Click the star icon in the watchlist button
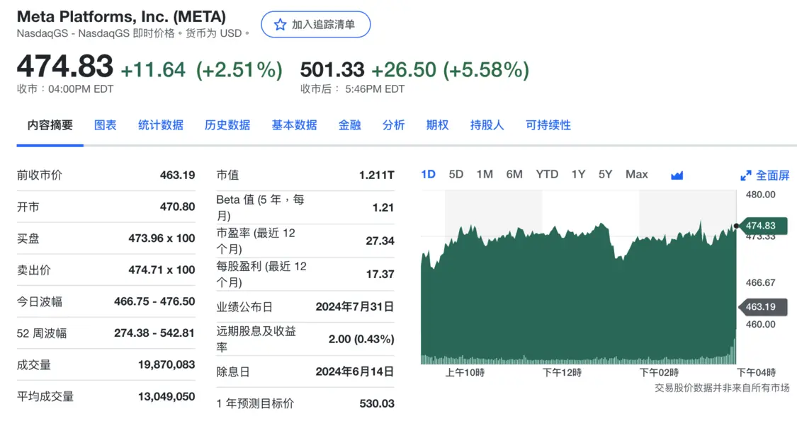The image size is (797, 421). (280, 24)
